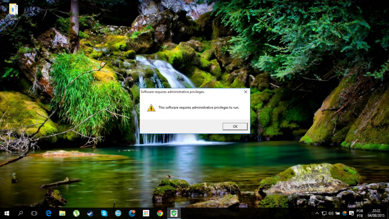Open Skype from the taskbar
Viewport: 389px width, 219px height.
point(104,213)
